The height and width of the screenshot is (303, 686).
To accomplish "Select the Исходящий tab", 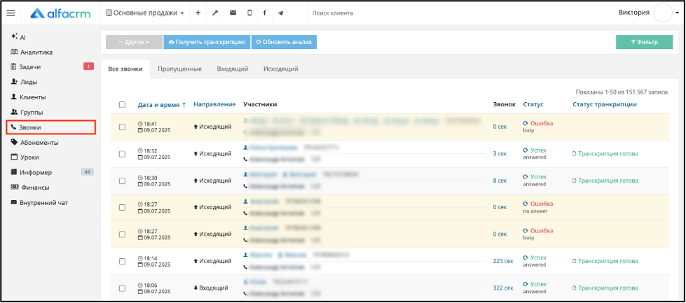I will pos(281,69).
